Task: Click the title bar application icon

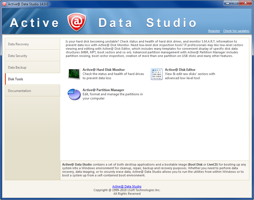Action: [4, 4]
